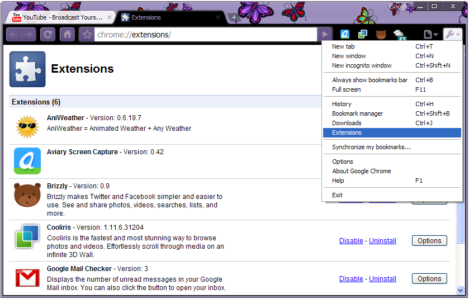Open History from the menu
Screen dimensions: 469x299
(x=392, y=104)
